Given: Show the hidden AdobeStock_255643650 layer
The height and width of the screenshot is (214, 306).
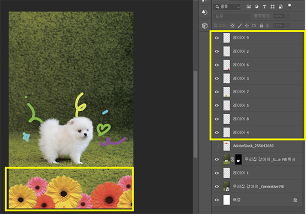Looking at the screenshot, I should pos(217,146).
